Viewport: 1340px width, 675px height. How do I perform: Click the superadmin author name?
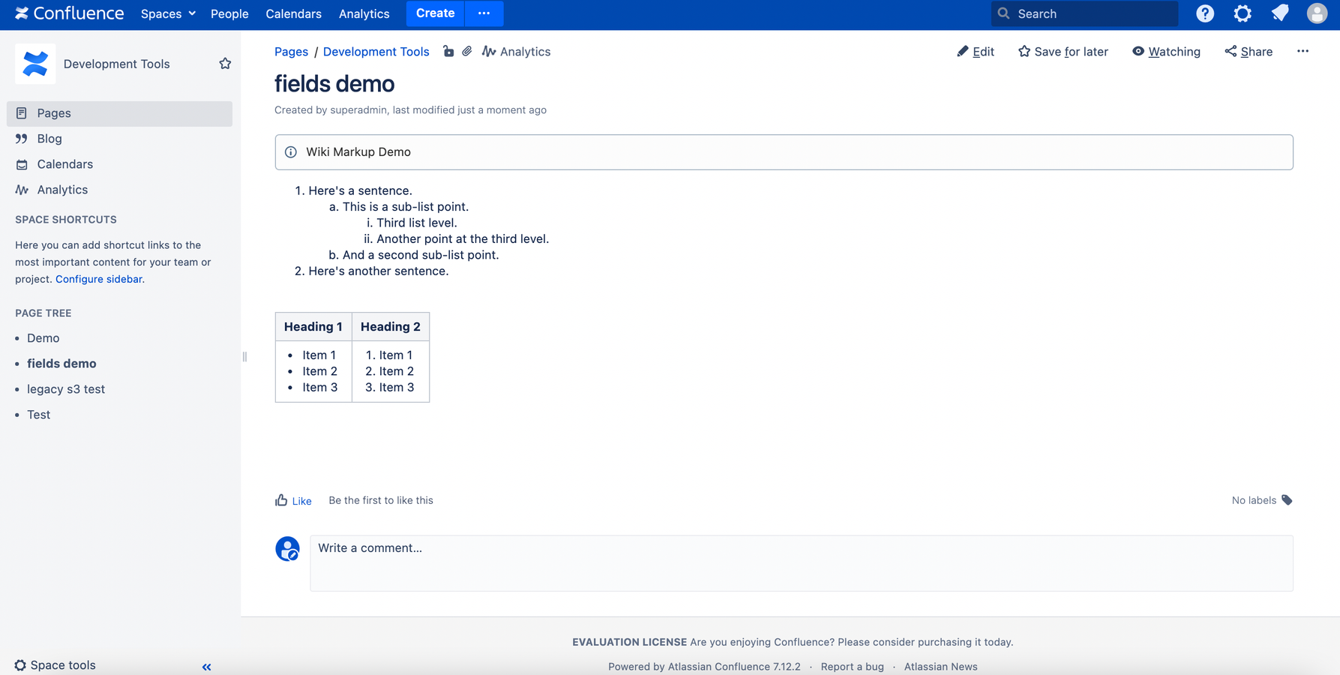click(358, 110)
